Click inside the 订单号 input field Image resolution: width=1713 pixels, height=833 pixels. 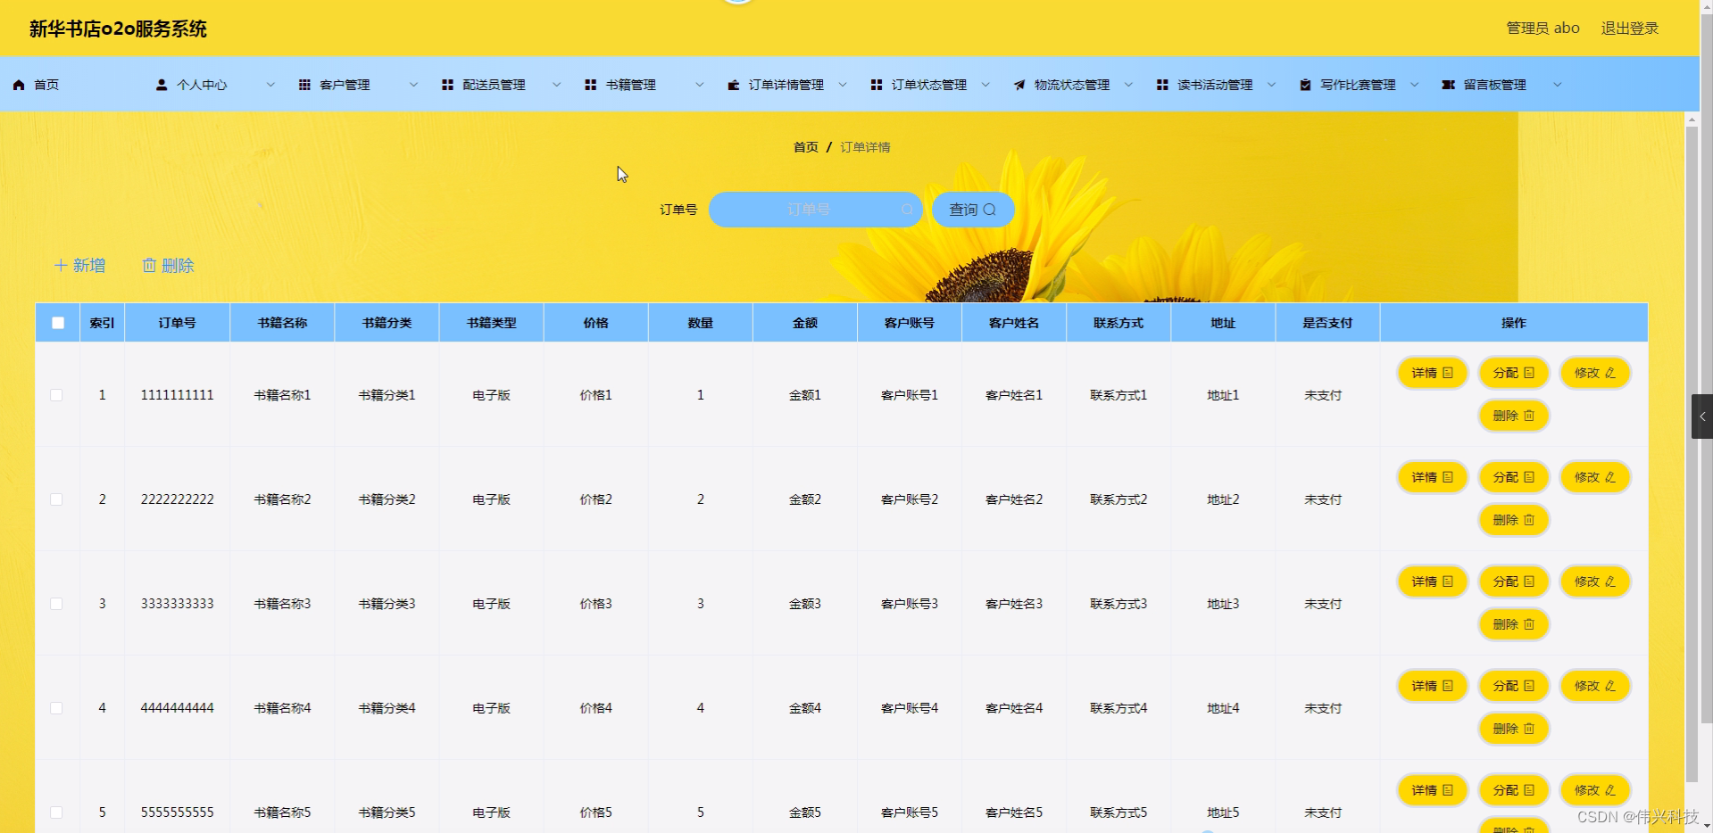[808, 210]
